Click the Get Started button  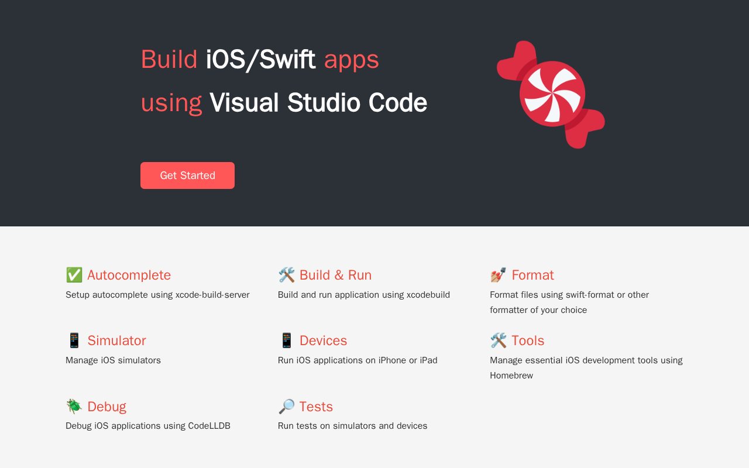(x=187, y=175)
